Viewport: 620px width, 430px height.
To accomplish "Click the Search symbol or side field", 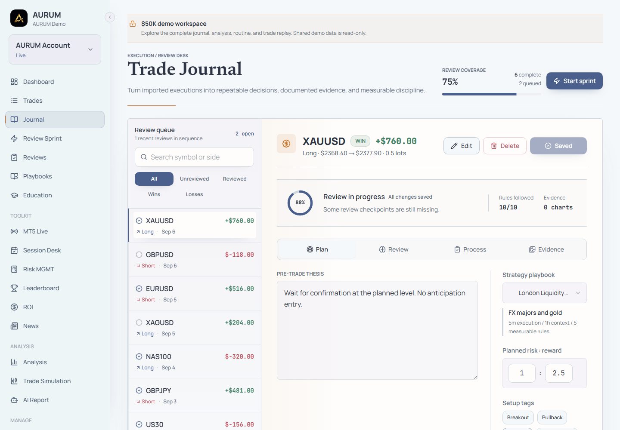I will (x=194, y=157).
